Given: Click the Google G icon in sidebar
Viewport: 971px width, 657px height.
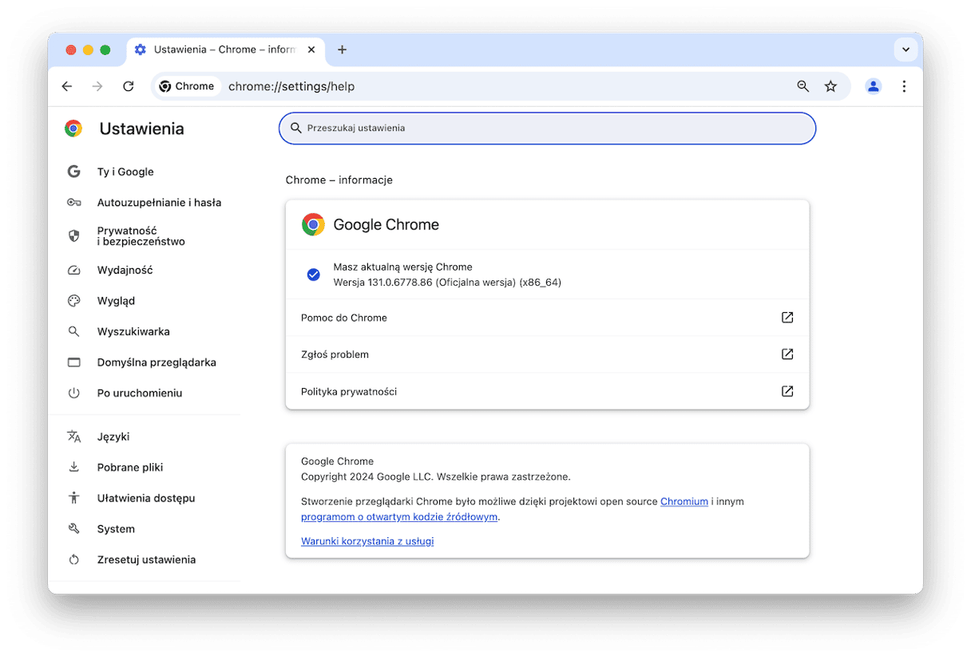Looking at the screenshot, I should tap(74, 172).
